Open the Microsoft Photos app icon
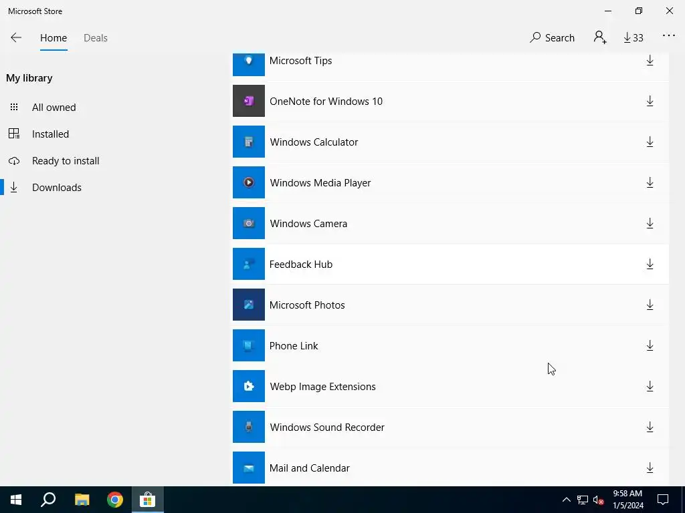 click(x=249, y=305)
